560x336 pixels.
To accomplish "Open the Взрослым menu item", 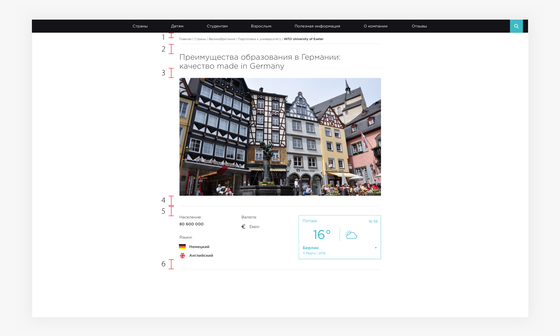I will [261, 26].
